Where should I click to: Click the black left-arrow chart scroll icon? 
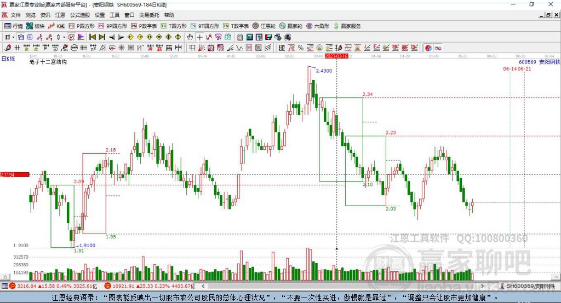[x=112, y=37]
